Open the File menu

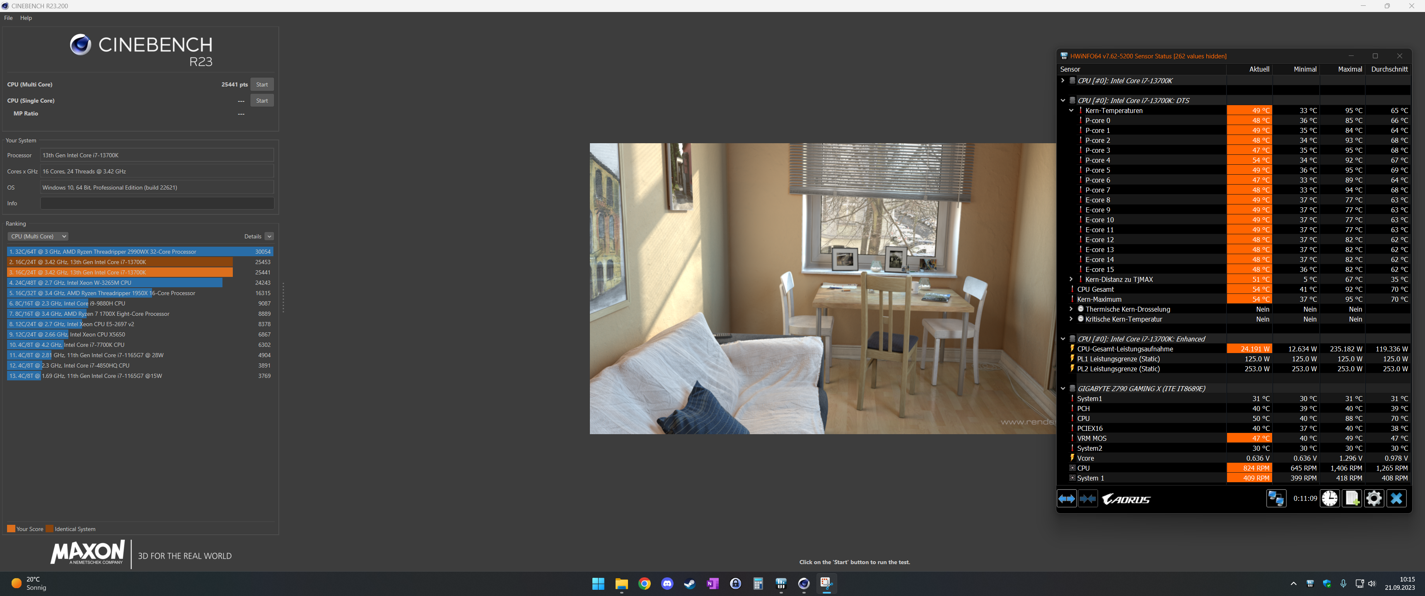click(x=8, y=18)
